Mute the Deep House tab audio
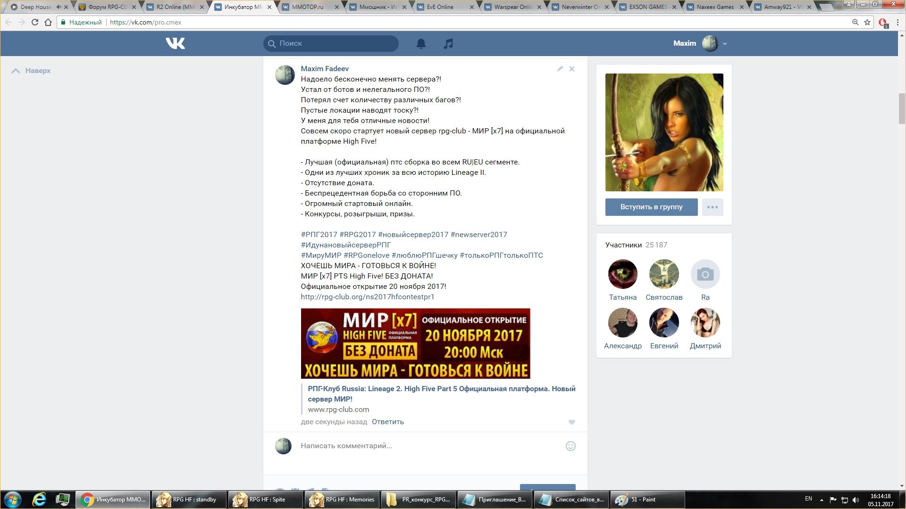The width and height of the screenshot is (906, 509). coord(59,7)
